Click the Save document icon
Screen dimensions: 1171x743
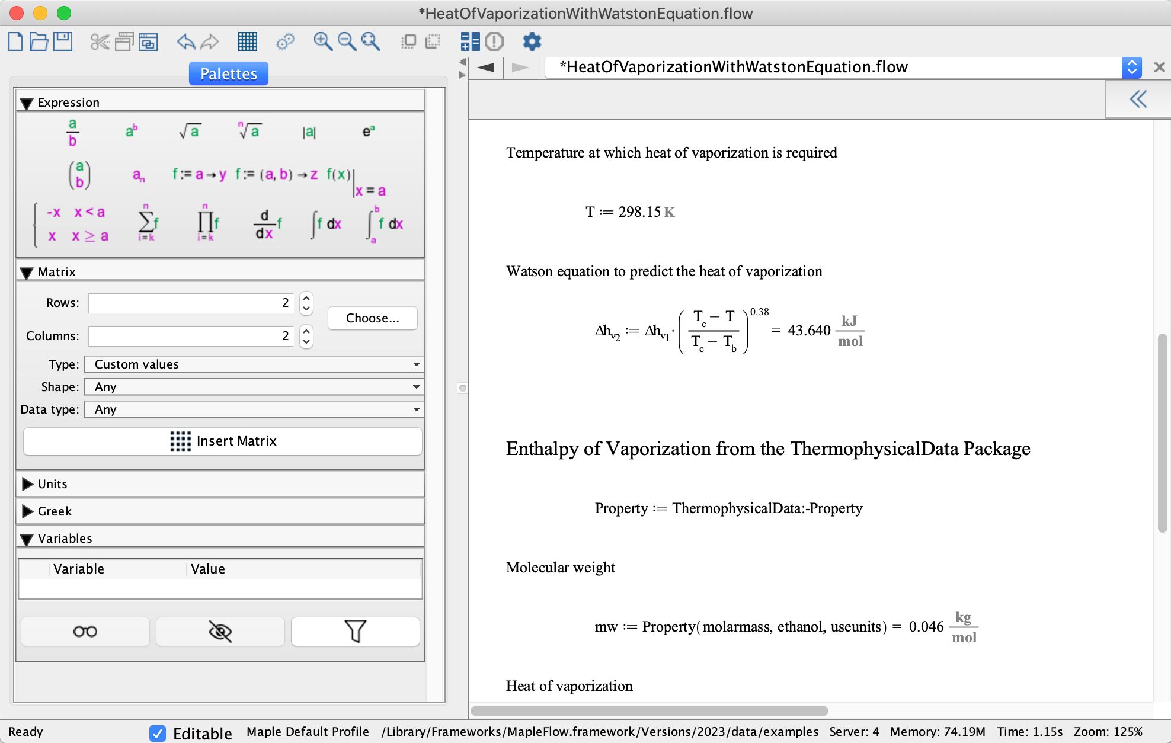coord(63,41)
